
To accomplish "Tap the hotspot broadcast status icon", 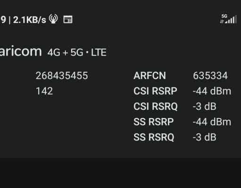I will pos(53,19).
